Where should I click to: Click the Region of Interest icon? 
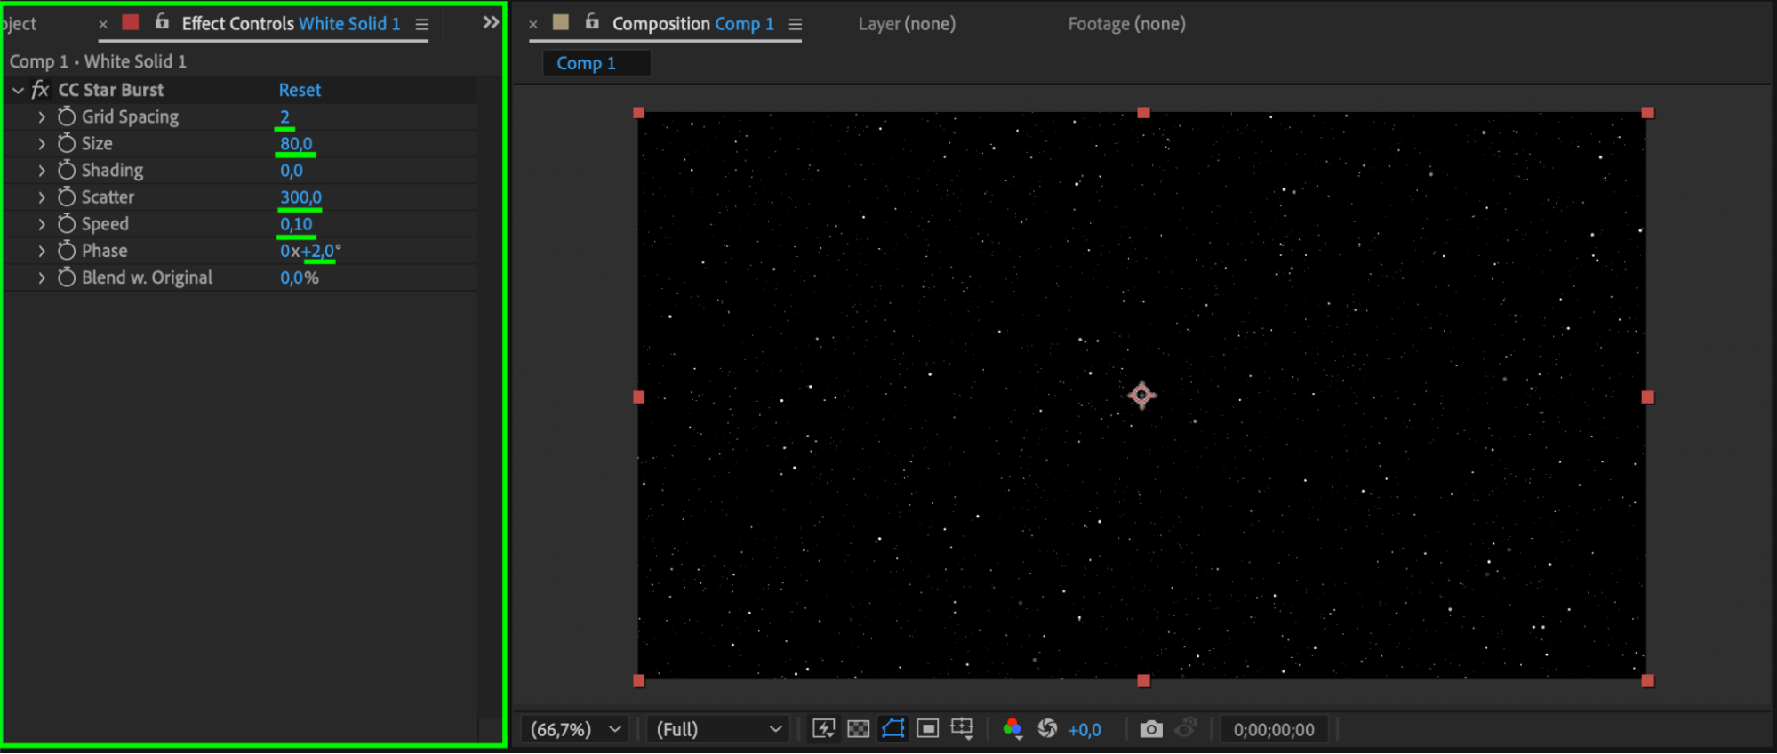[x=927, y=729]
